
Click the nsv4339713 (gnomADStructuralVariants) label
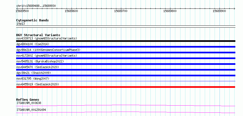point(47,38)
